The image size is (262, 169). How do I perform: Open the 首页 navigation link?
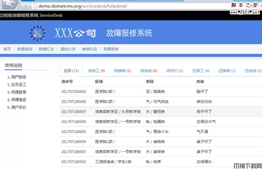coord(7,49)
